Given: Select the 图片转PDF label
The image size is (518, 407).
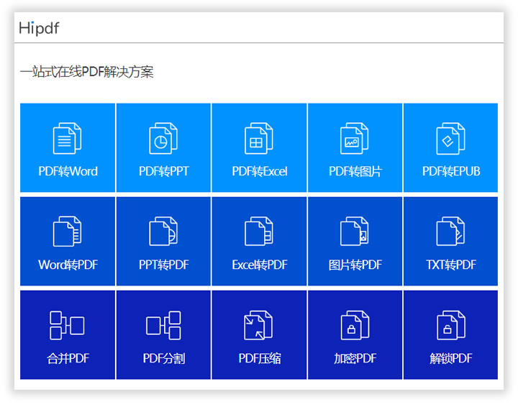Looking at the screenshot, I should tap(355, 265).
